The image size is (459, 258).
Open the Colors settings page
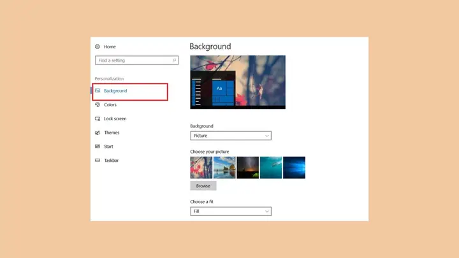(x=110, y=104)
